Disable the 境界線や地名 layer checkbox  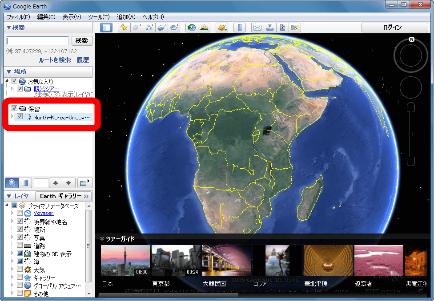(20, 221)
